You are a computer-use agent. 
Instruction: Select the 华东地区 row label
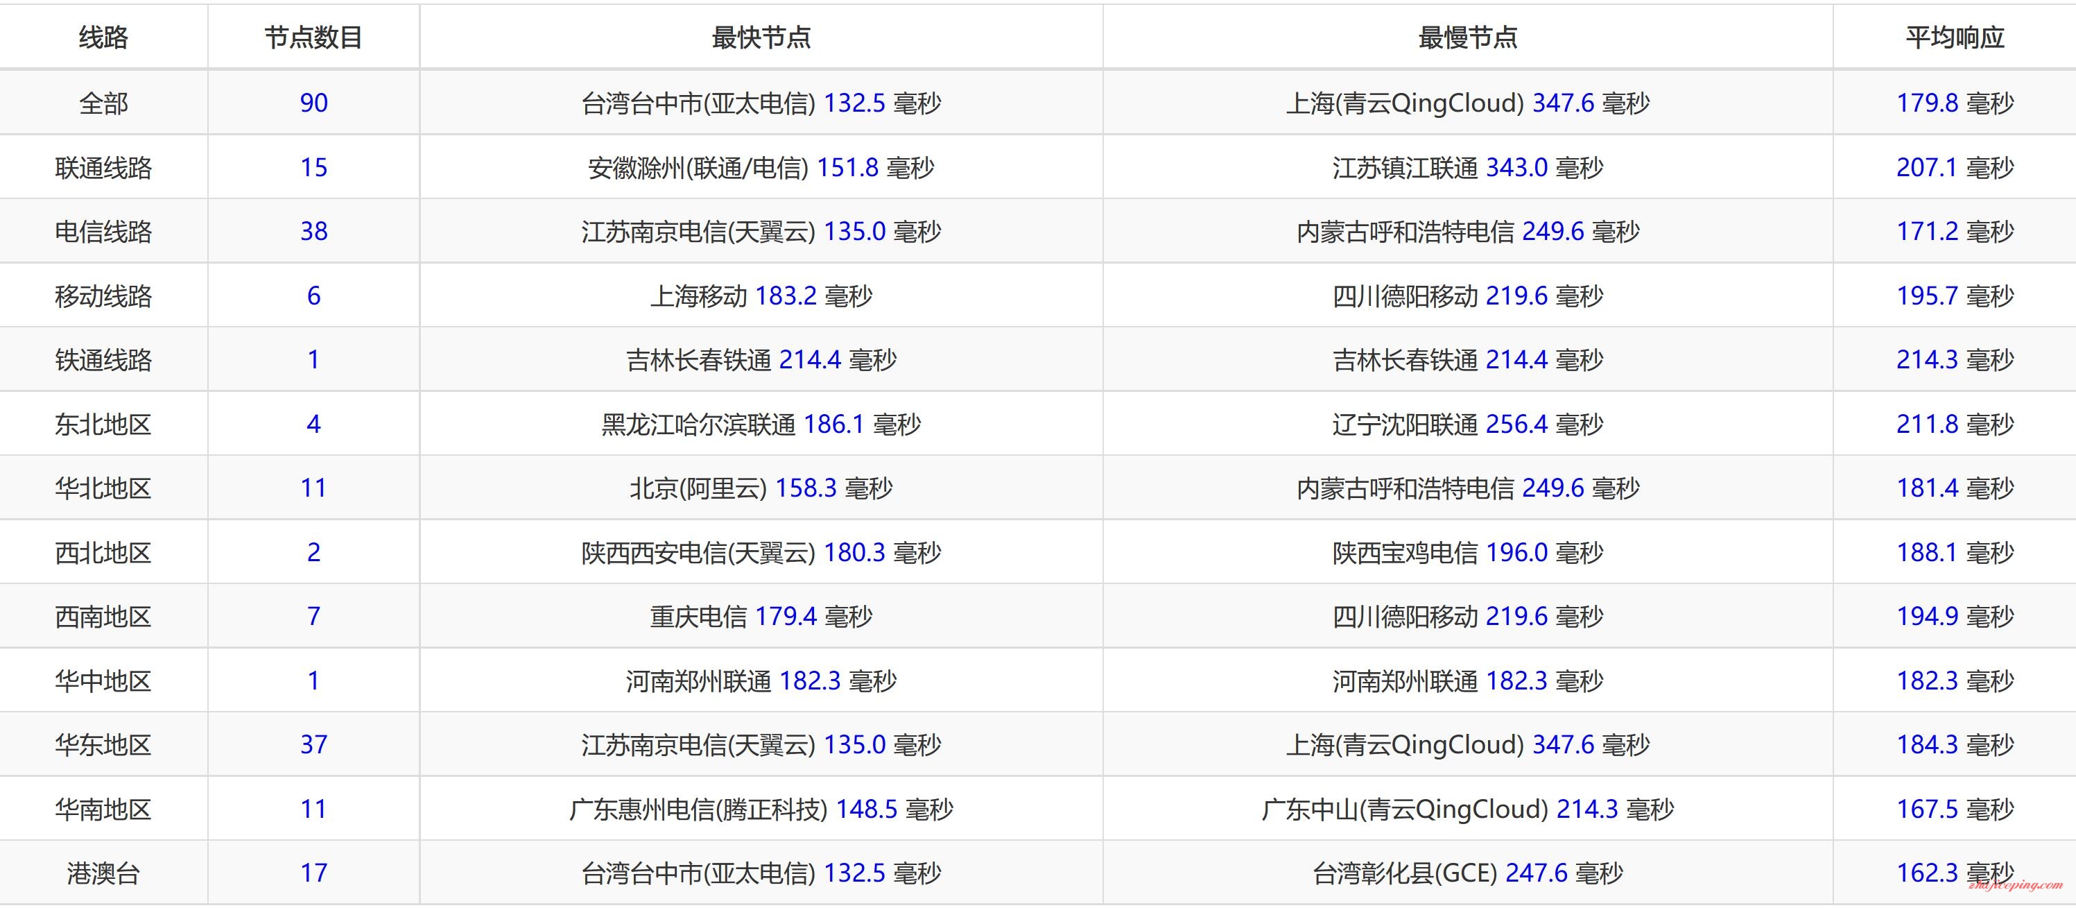click(103, 744)
